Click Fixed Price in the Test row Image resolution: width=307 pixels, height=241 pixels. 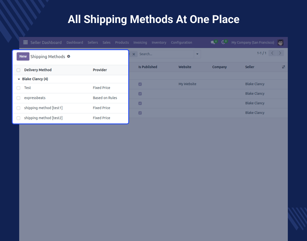click(x=101, y=88)
